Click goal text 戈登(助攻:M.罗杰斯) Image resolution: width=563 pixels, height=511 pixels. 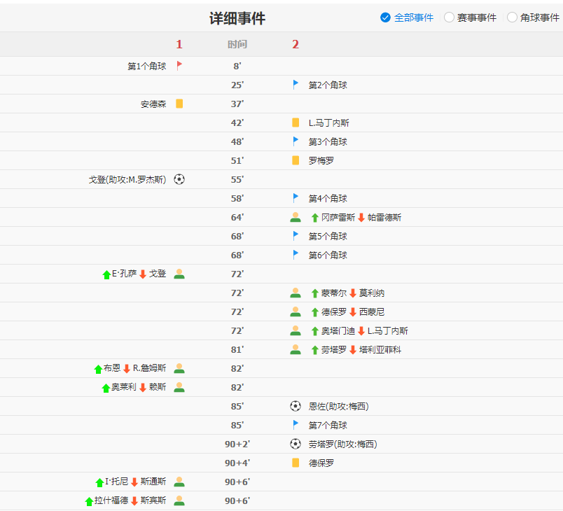click(x=127, y=179)
